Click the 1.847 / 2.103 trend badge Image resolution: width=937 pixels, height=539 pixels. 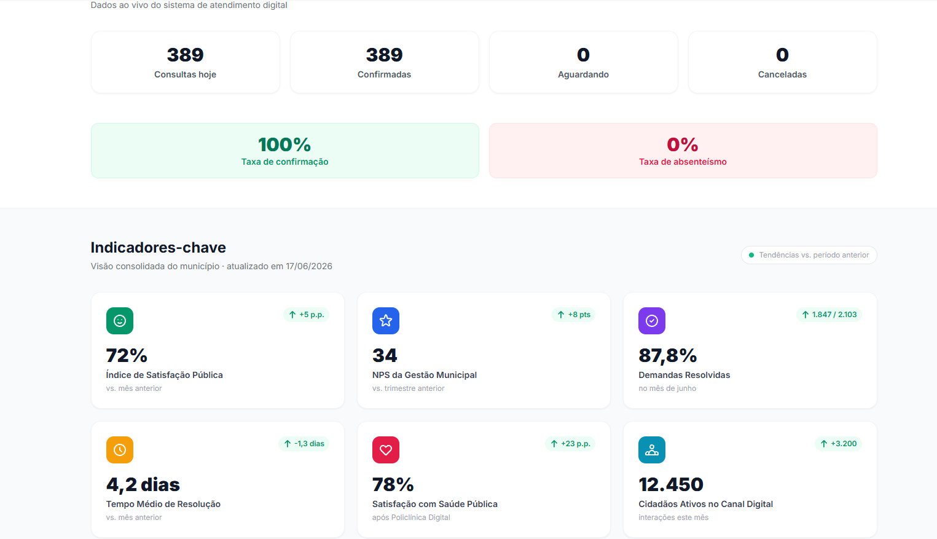[x=829, y=315]
